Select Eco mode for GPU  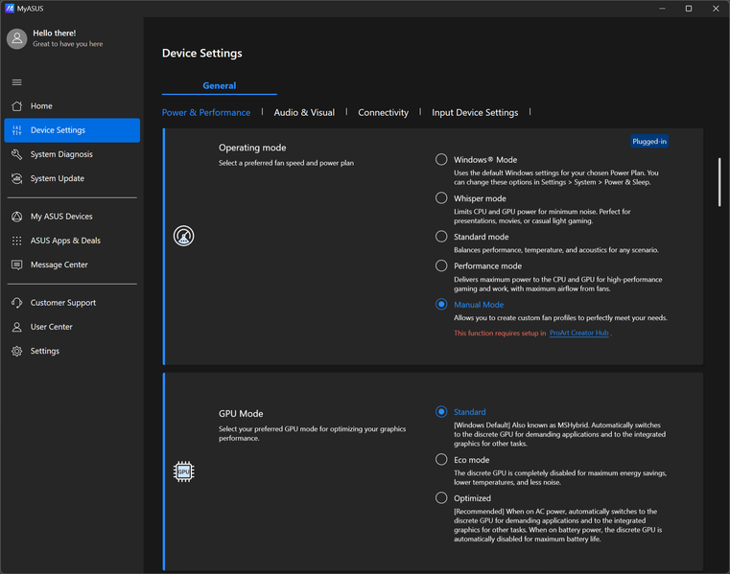coord(441,460)
